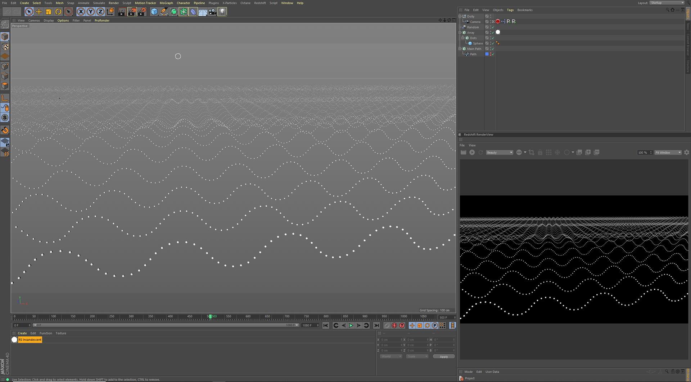Click Make Editable icon in left palette

point(5,24)
